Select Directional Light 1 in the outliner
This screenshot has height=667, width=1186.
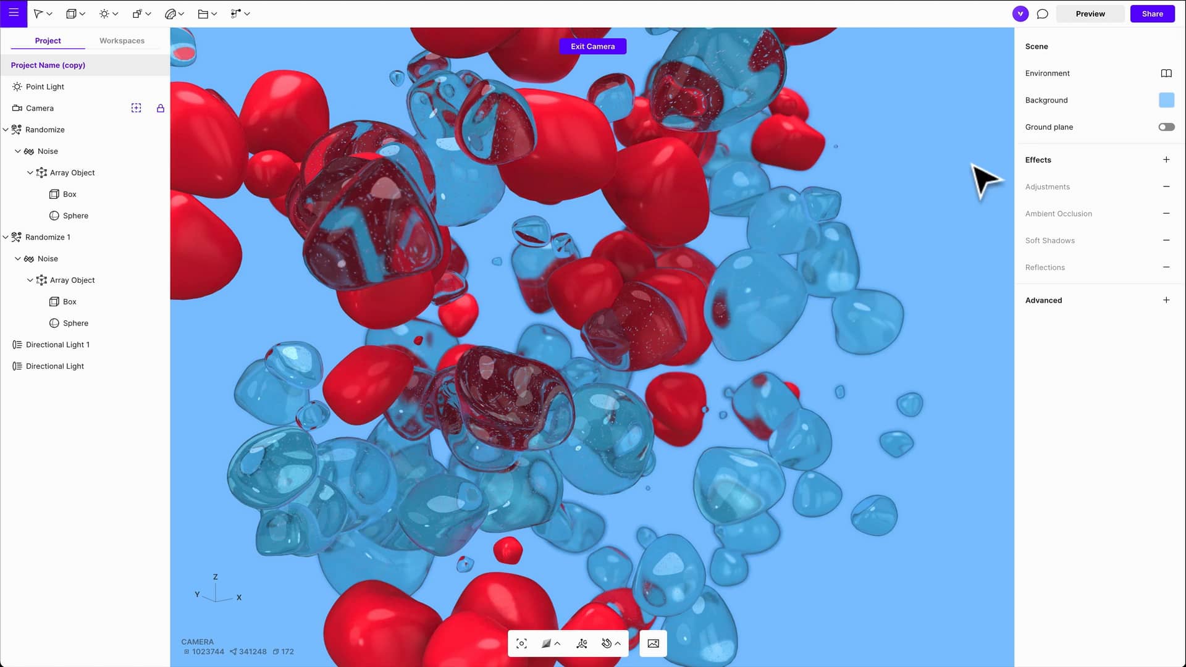coord(57,345)
